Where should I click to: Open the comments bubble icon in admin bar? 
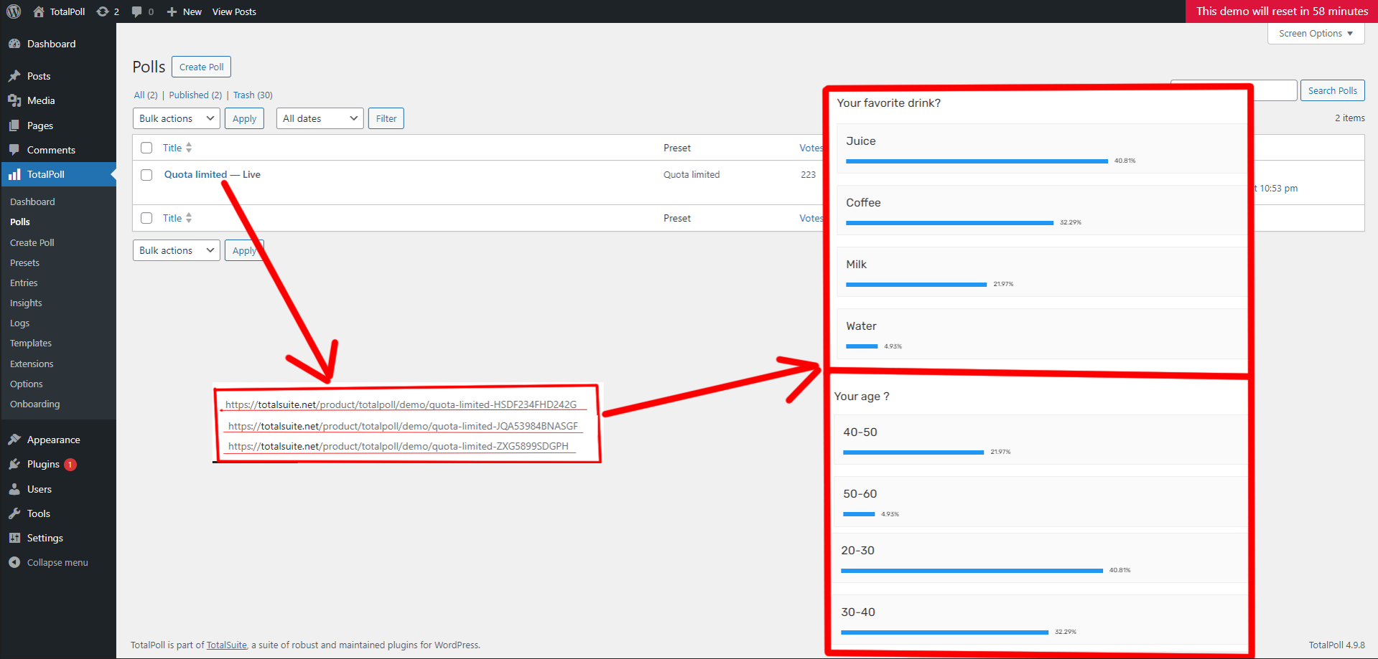coord(137,11)
